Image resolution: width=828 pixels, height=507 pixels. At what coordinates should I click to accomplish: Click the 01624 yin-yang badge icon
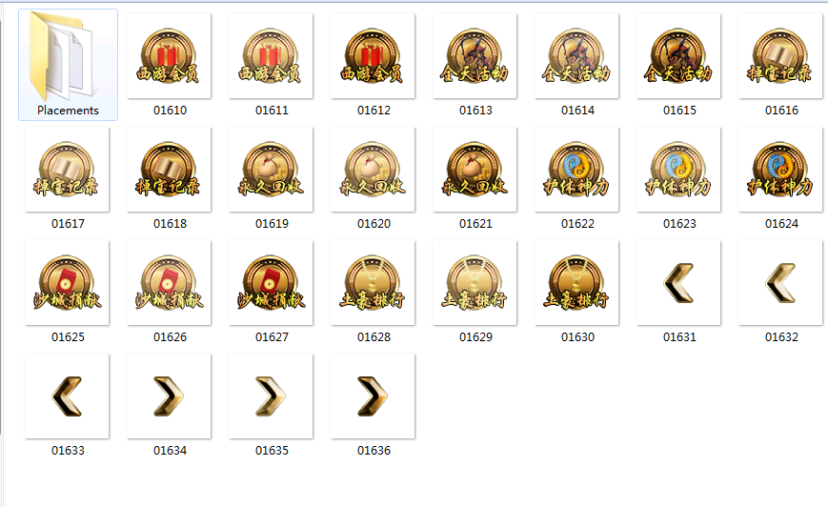(780, 170)
